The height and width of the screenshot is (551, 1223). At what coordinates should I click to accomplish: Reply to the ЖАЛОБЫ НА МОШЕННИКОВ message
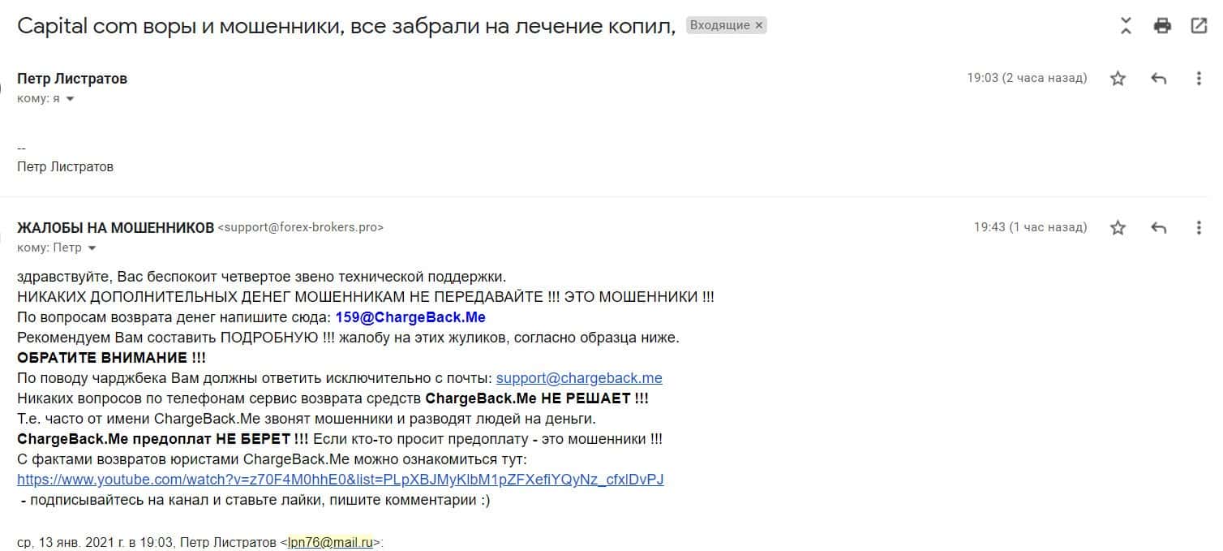click(1159, 228)
